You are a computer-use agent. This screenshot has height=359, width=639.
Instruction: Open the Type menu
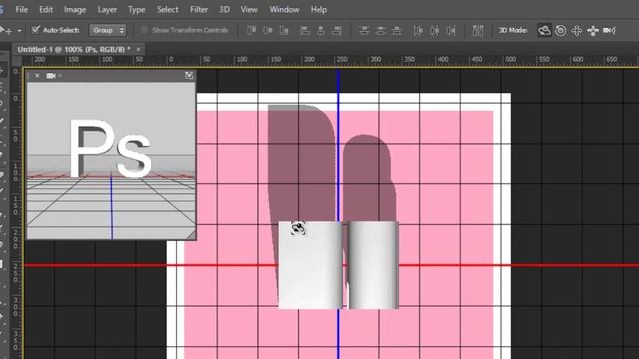[x=137, y=9]
